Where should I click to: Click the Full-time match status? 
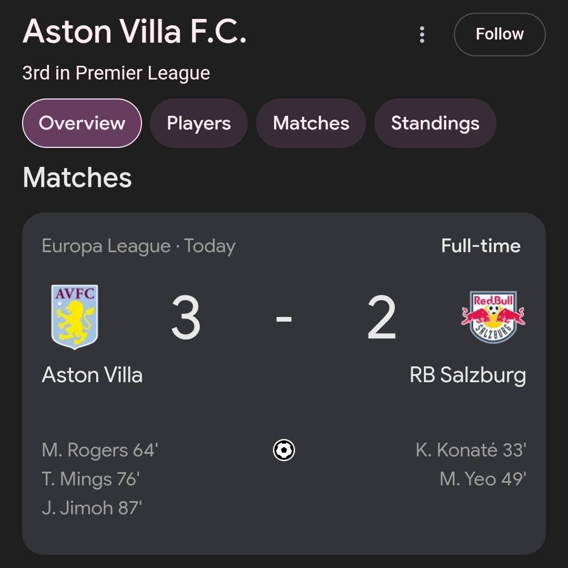[481, 246]
